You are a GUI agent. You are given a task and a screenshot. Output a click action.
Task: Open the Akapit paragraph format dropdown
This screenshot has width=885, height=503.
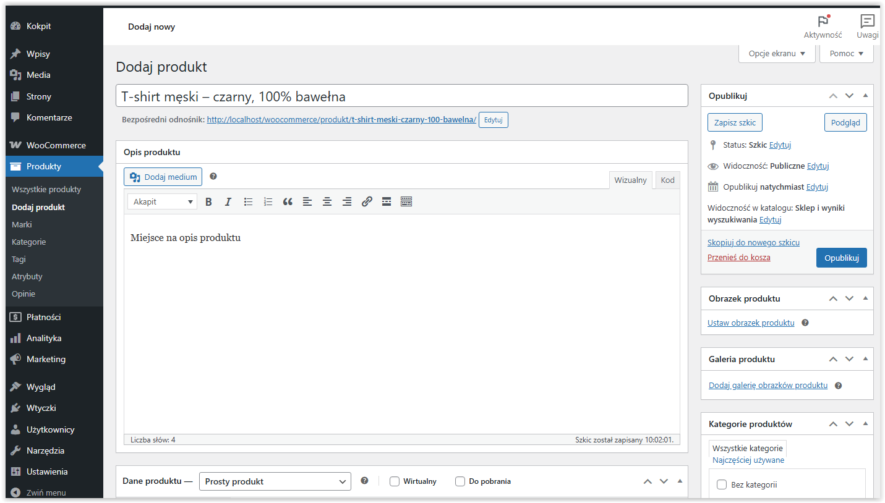coord(162,201)
